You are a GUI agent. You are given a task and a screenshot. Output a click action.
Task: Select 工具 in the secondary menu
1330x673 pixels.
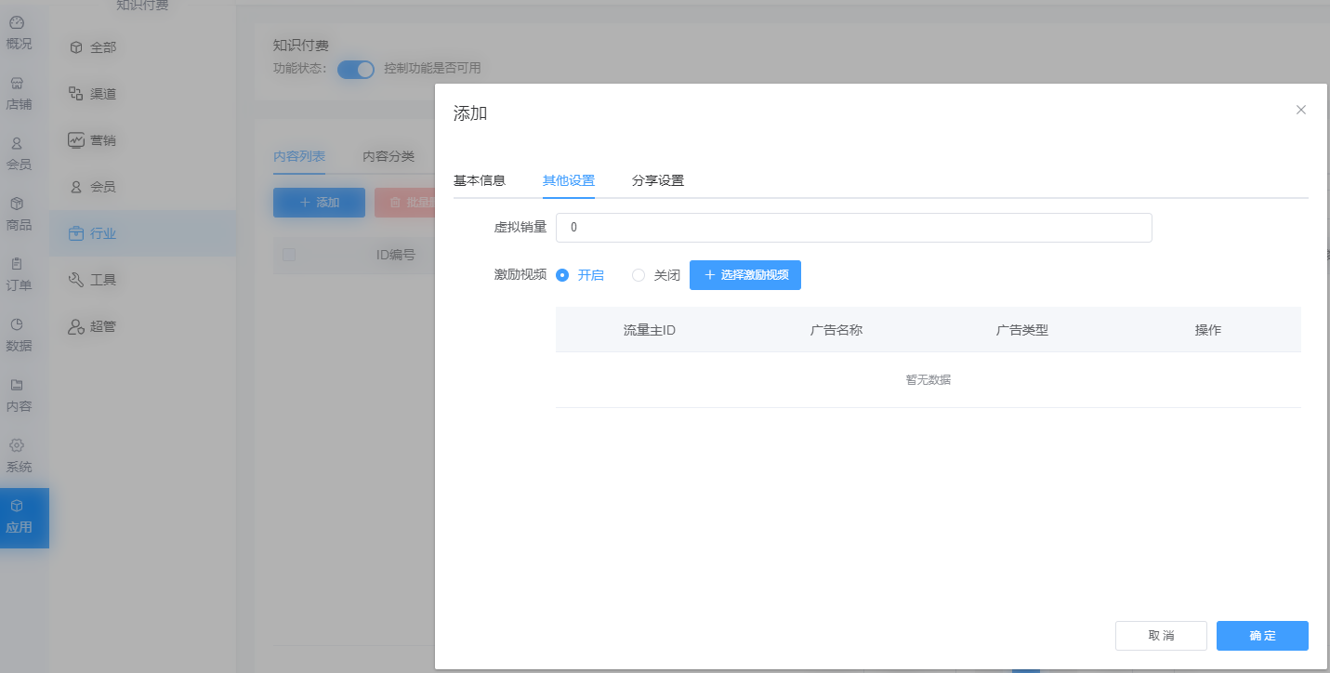pos(142,280)
